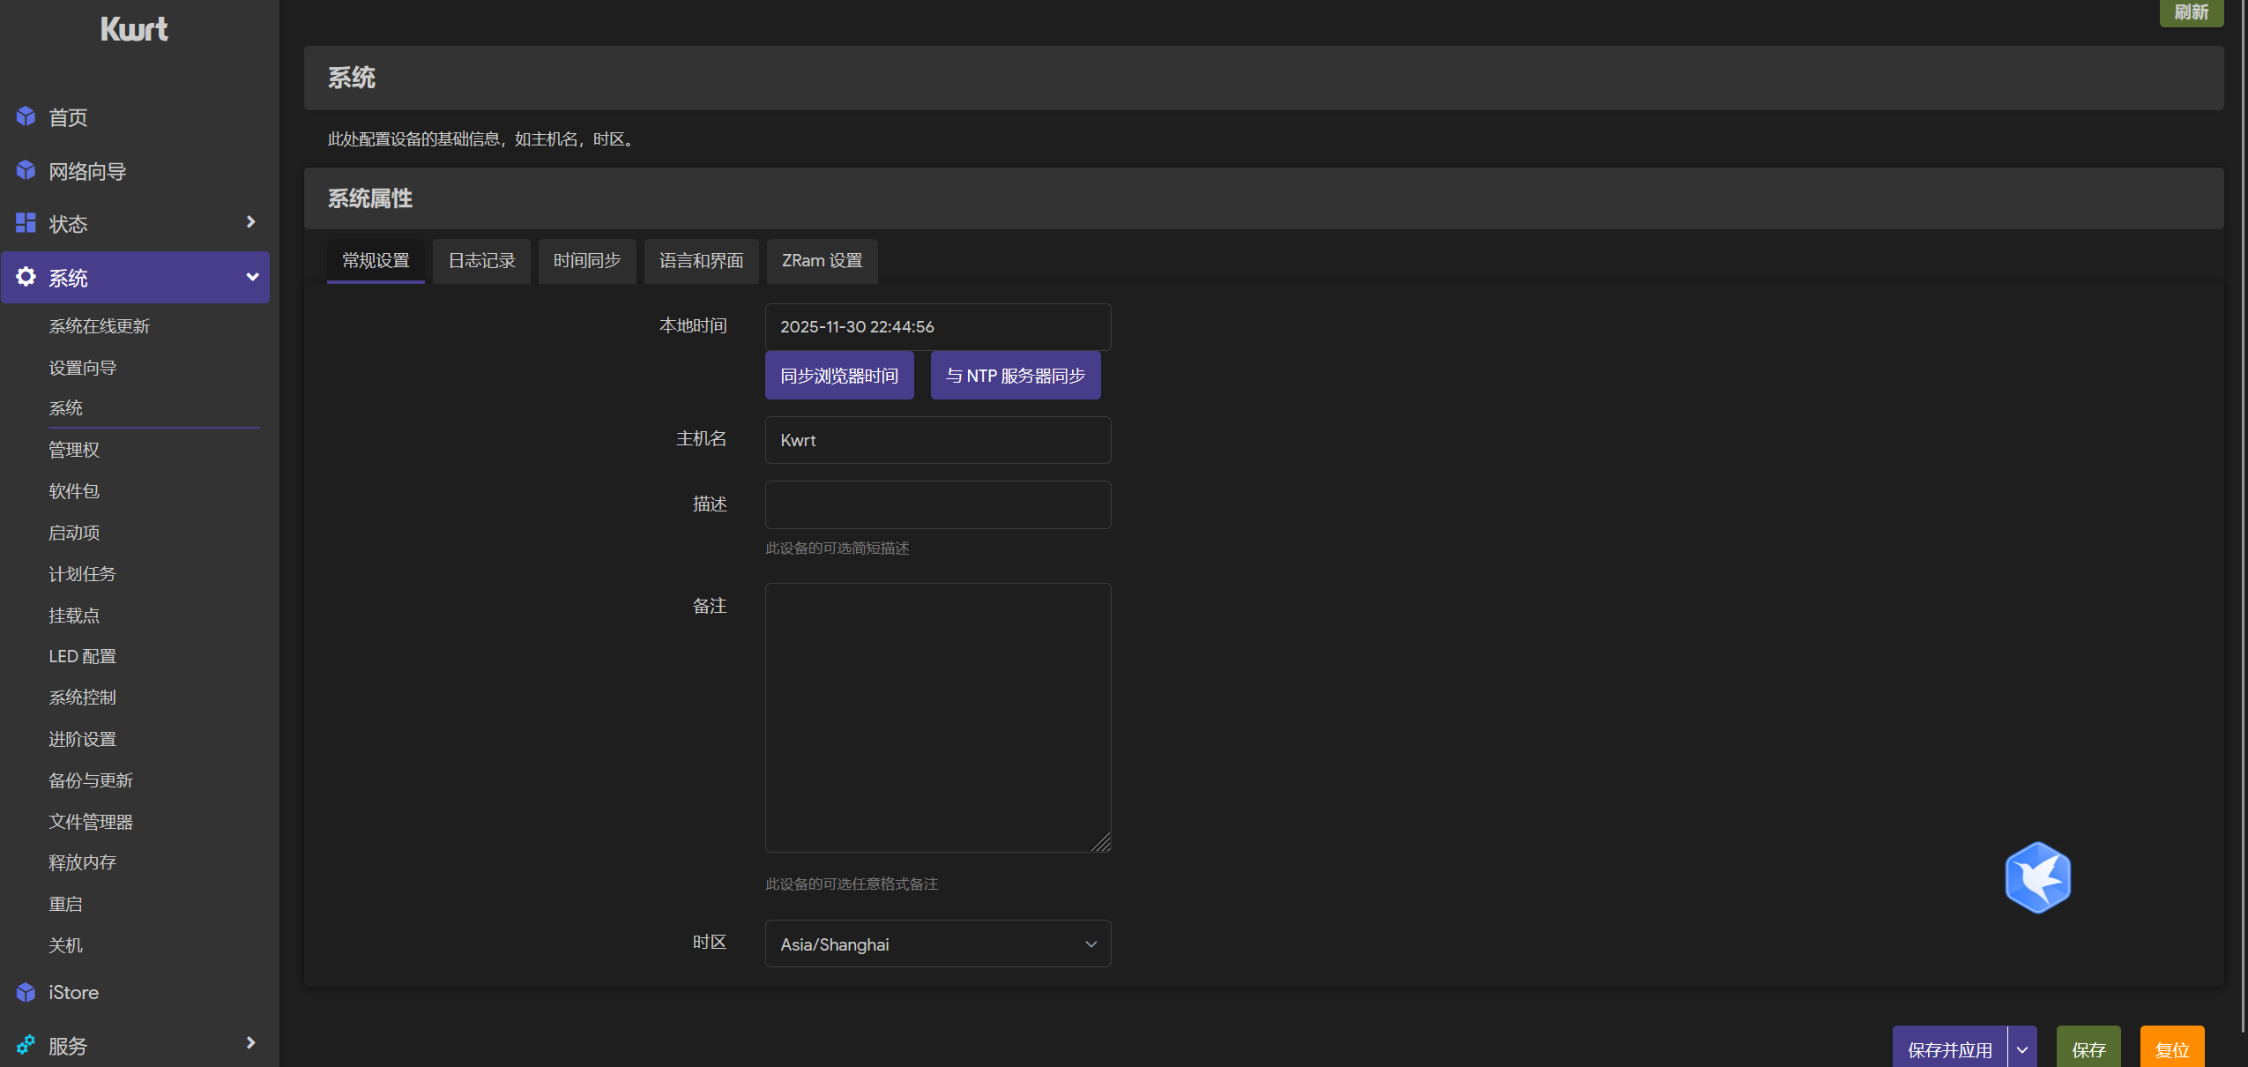Click the cube icon beside 首页
Image resolution: width=2248 pixels, height=1067 pixels.
(26, 116)
